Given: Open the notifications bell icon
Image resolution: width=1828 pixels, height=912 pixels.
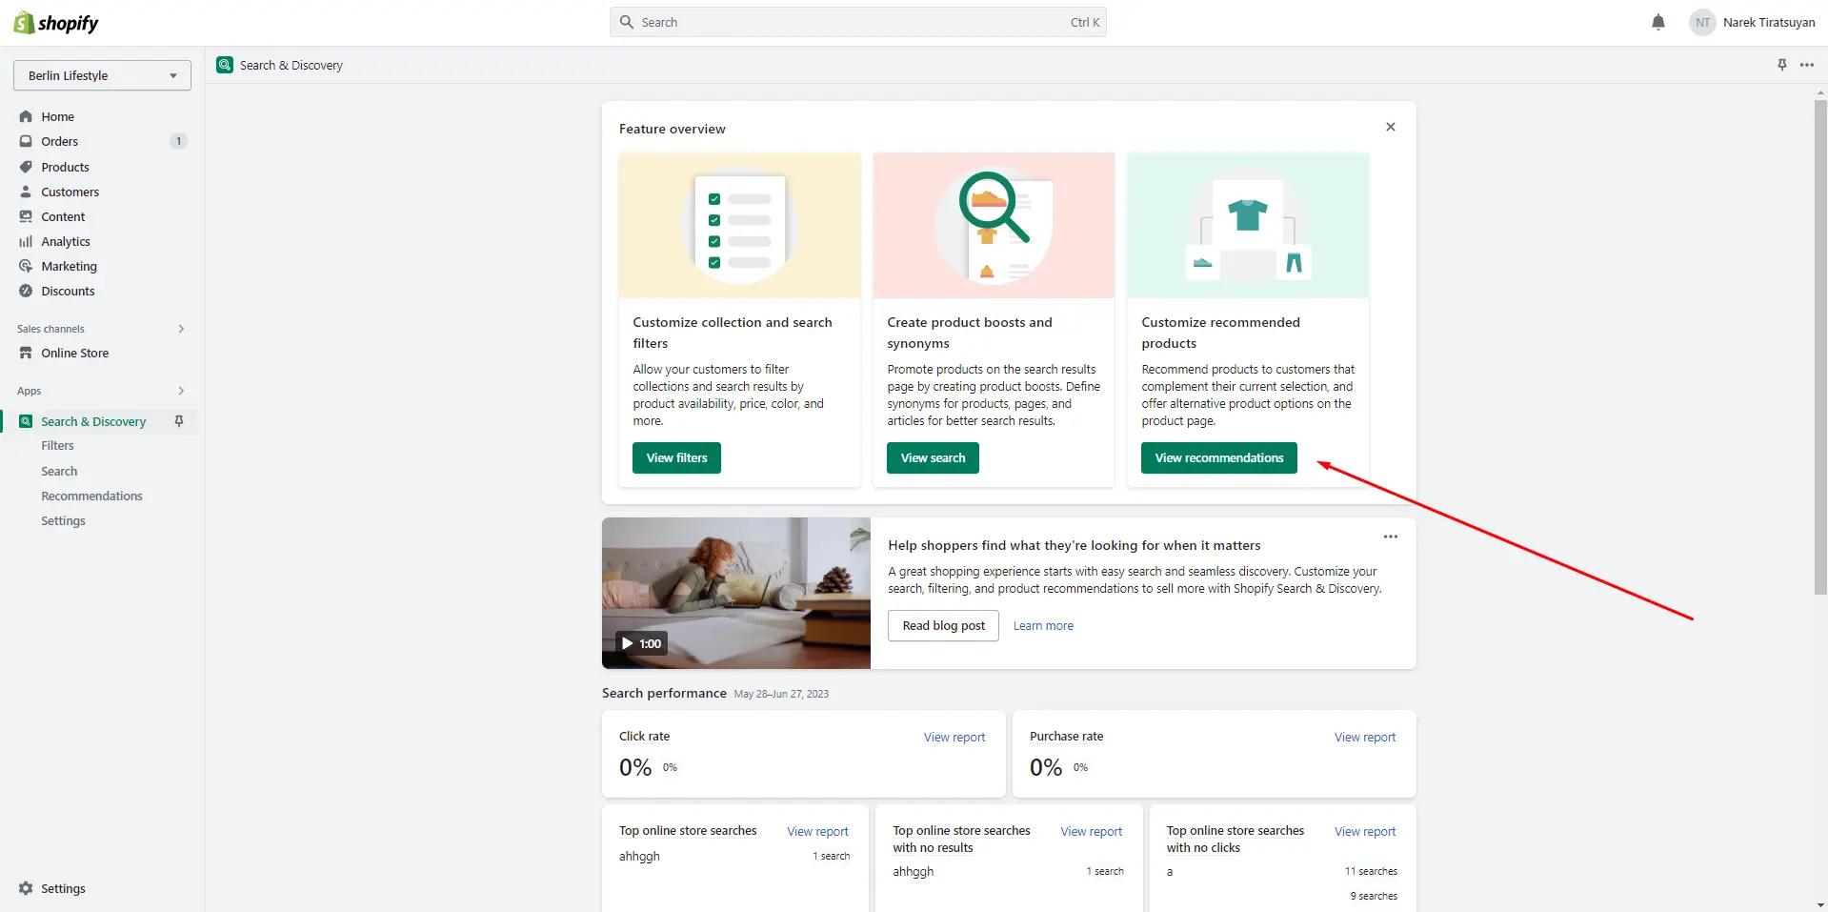Looking at the screenshot, I should point(1657,23).
